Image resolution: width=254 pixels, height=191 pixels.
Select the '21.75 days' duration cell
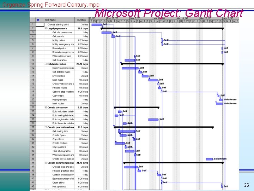pyautogui.click(x=81, y=163)
